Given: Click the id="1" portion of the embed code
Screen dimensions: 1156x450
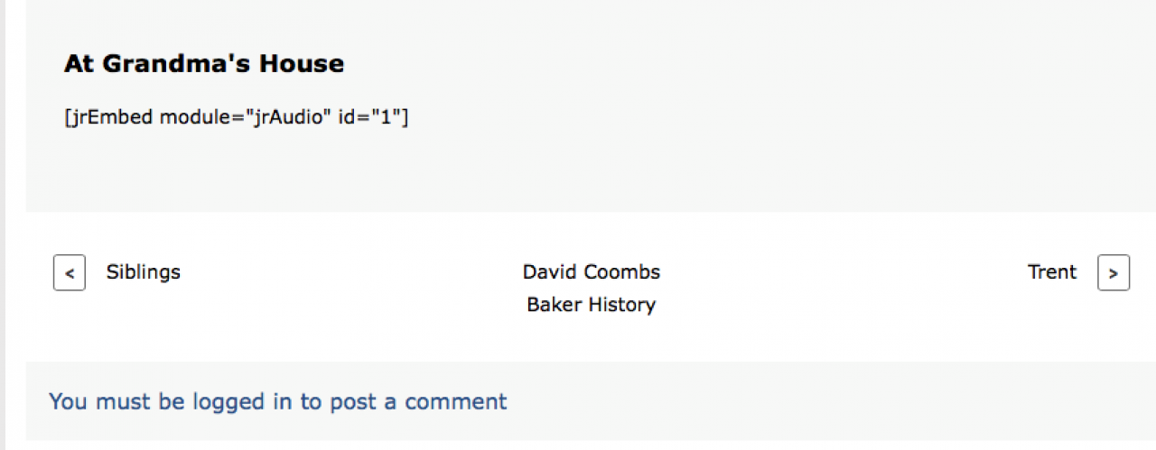Looking at the screenshot, I should (373, 118).
